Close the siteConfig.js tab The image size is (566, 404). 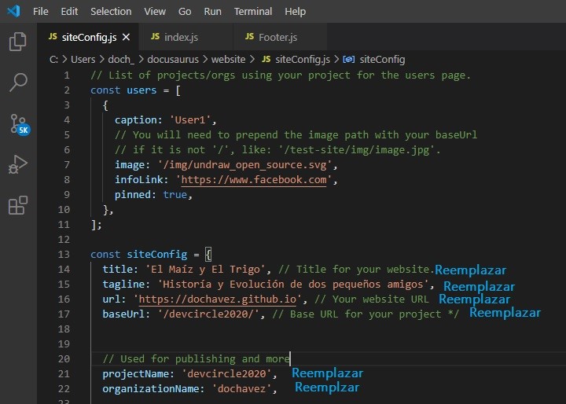[x=126, y=37]
